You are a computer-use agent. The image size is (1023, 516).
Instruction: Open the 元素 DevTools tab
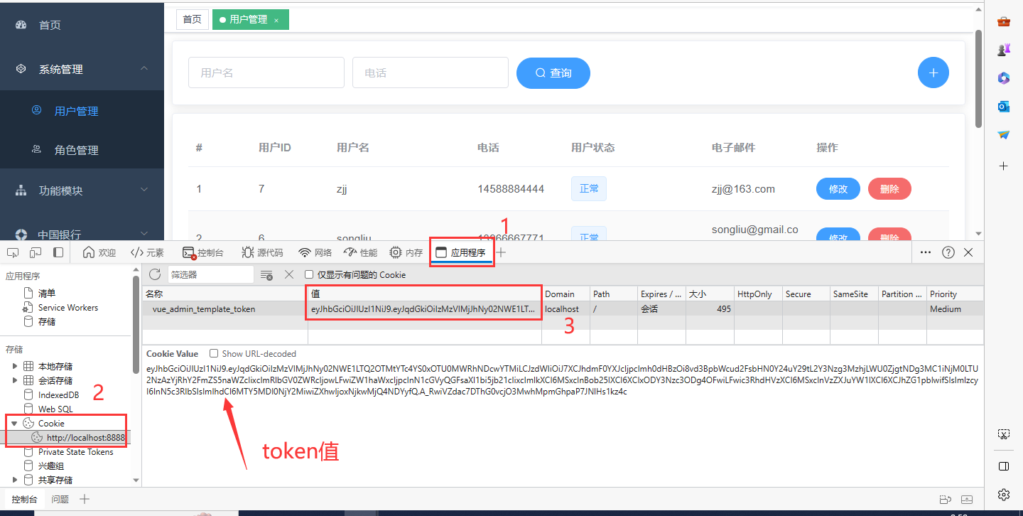[x=148, y=252]
